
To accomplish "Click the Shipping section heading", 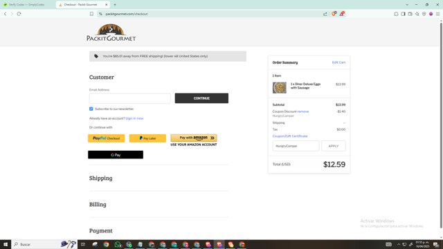I will click(x=101, y=178).
